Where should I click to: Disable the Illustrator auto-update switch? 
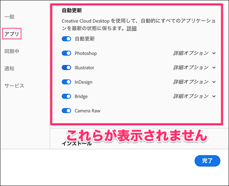tap(66, 68)
